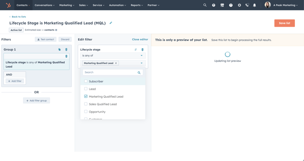Viewport: 304px width, 161px height.
Task: Edit list name with pencil icon
Action: tap(111, 23)
